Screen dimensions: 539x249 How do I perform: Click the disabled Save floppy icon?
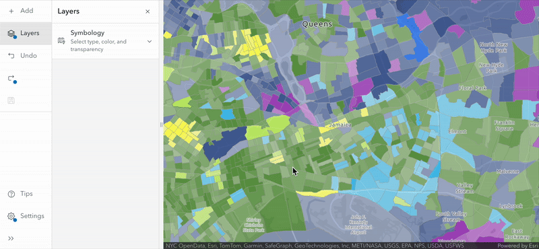(x=11, y=101)
